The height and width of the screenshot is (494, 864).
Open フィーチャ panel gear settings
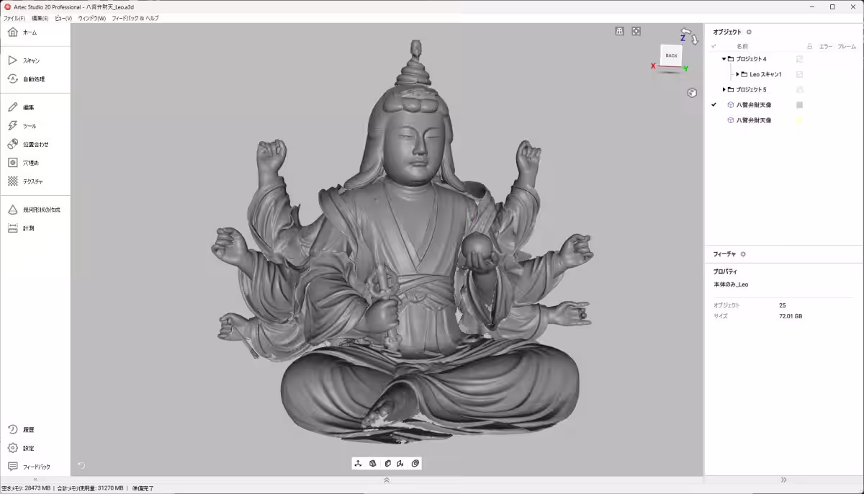pyautogui.click(x=743, y=254)
